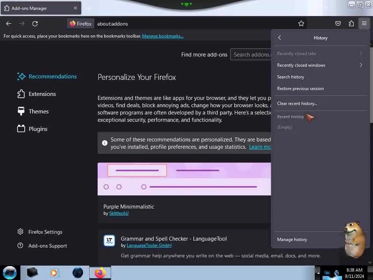Open Firefox Settings from sidebar
The width and height of the screenshot is (373, 280).
click(40, 232)
